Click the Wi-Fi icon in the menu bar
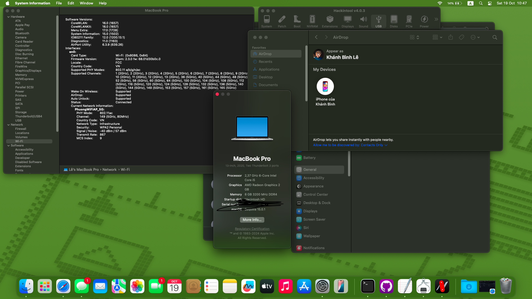532x299 pixels. pyautogui.click(x=440, y=3)
